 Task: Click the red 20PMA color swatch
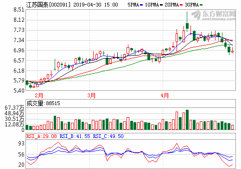[181, 5]
